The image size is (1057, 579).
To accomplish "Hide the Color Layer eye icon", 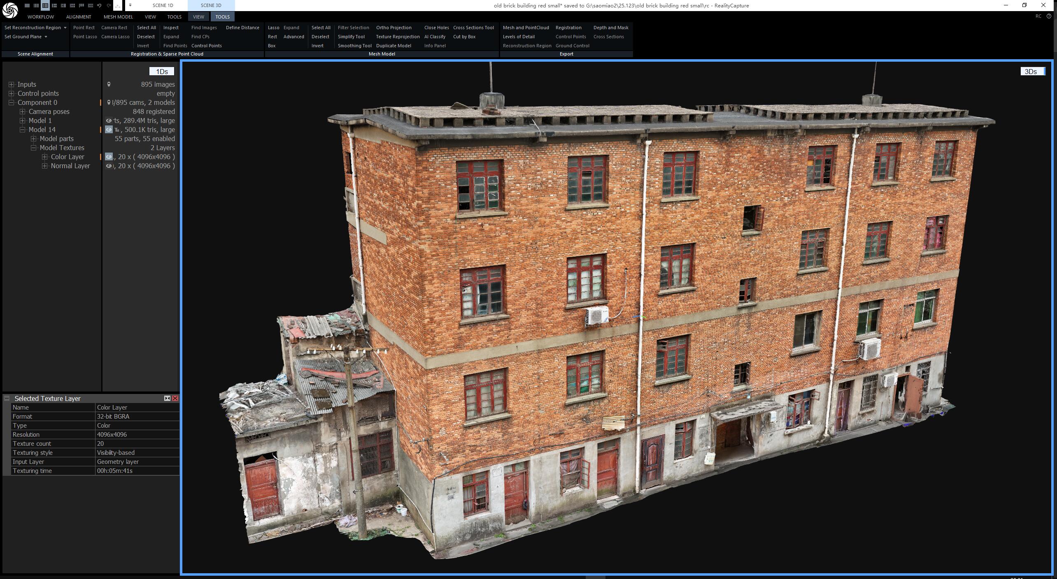I will tap(109, 157).
